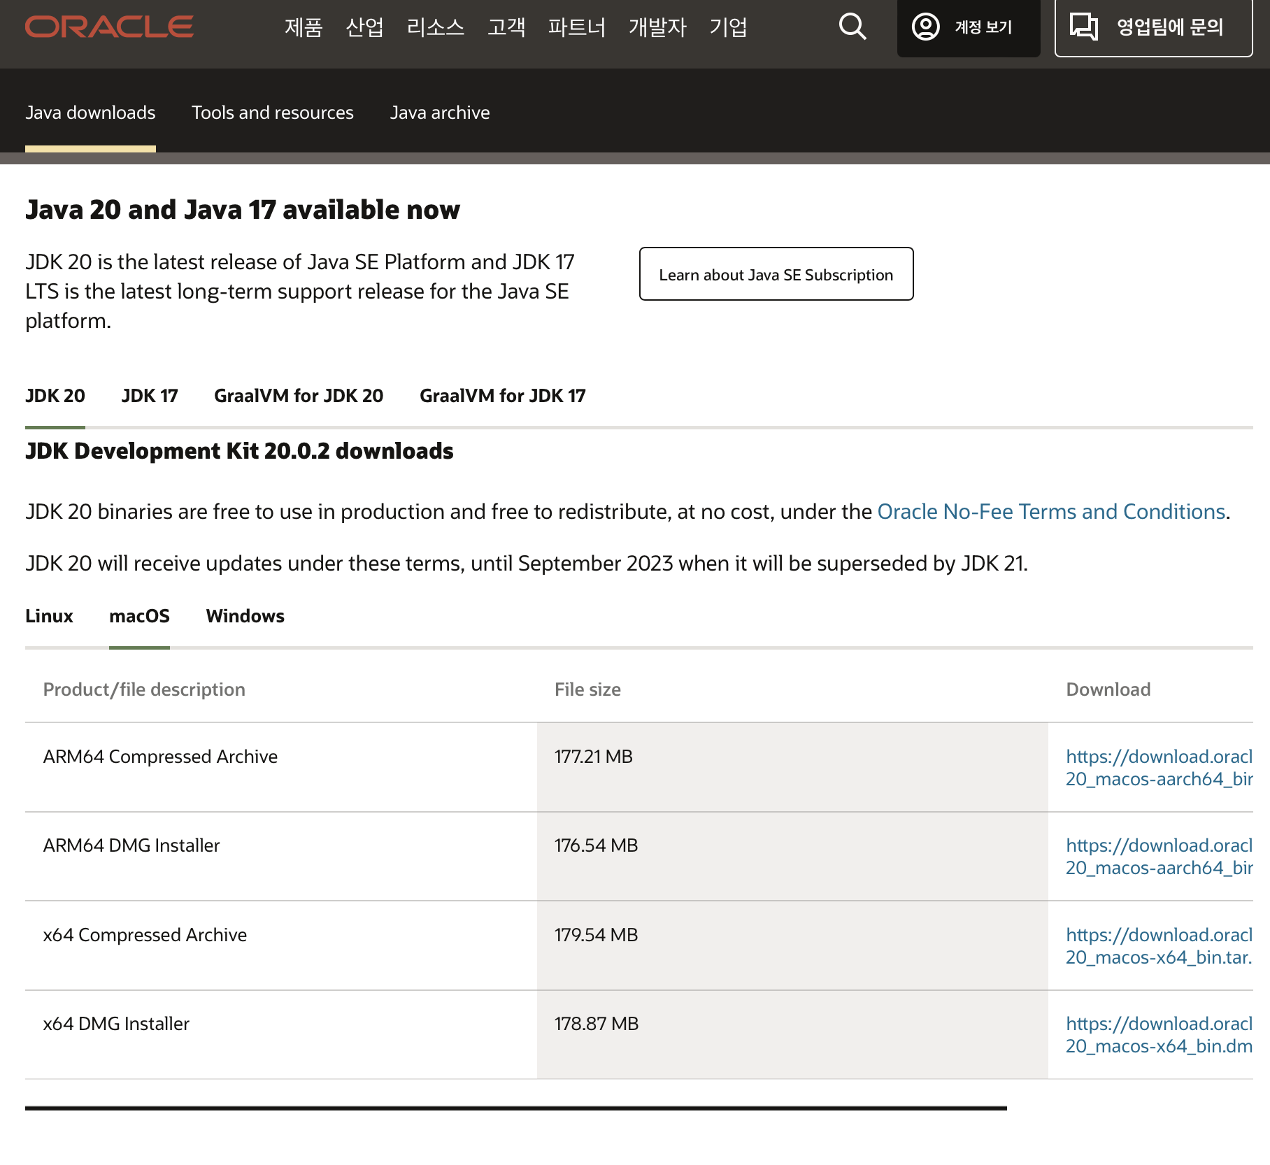This screenshot has width=1270, height=1165.
Task: Switch to GraalVM for JDK 20 tab
Action: pos(299,396)
